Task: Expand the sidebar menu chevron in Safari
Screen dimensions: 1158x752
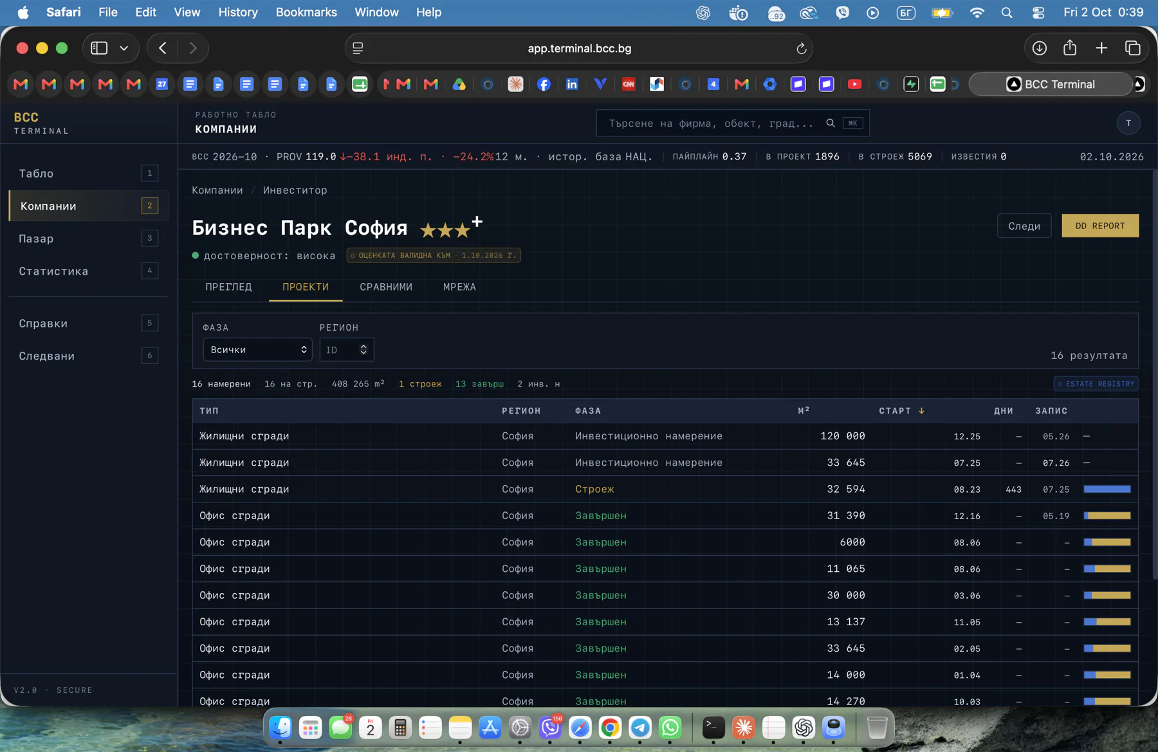Action: [x=124, y=48]
